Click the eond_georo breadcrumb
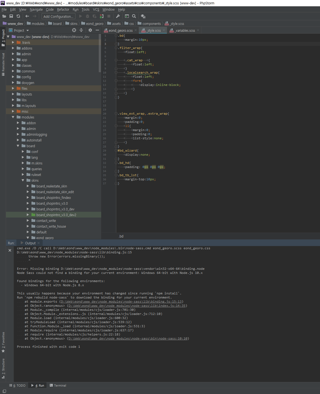The image size is (320, 394). (92, 24)
